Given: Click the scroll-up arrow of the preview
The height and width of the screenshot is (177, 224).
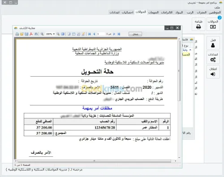Looking at the screenshot, I should coord(179,39).
